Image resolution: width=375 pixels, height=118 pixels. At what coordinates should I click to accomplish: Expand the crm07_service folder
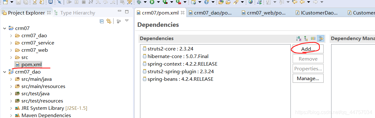point(11,43)
